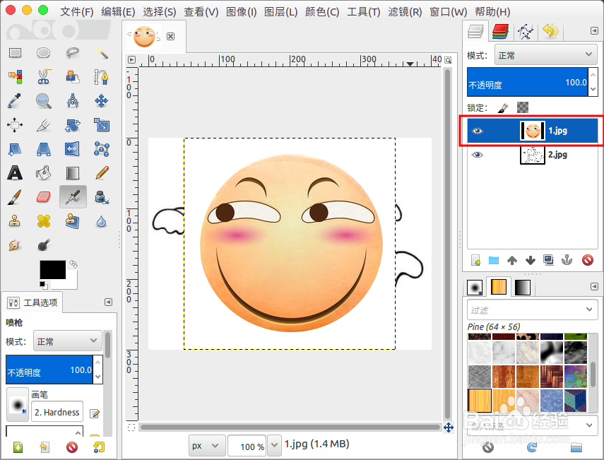
Task: Delete the selected layer
Action: [588, 261]
